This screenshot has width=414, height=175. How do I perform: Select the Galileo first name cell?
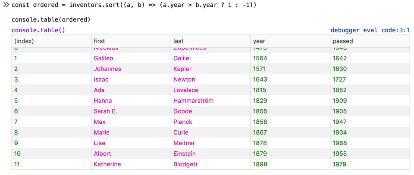[103, 58]
